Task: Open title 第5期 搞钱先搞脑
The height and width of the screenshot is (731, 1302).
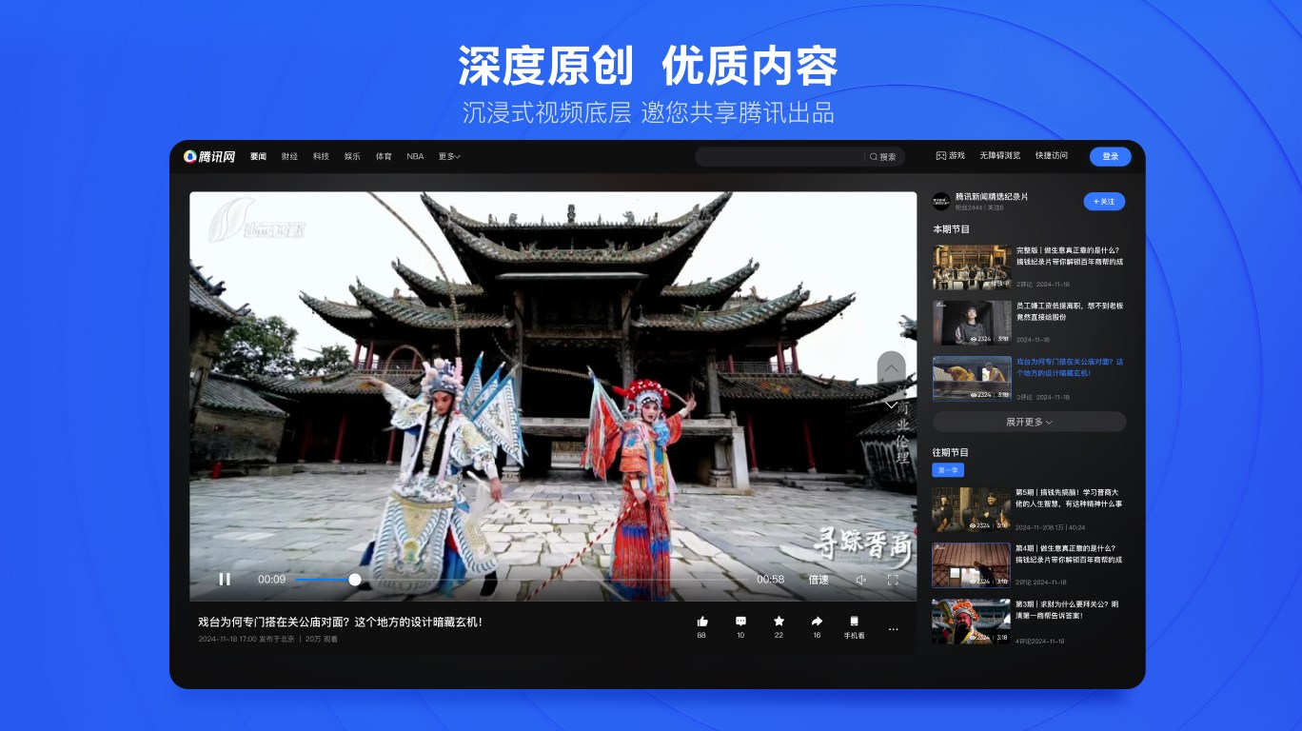Action: pyautogui.click(x=1069, y=498)
